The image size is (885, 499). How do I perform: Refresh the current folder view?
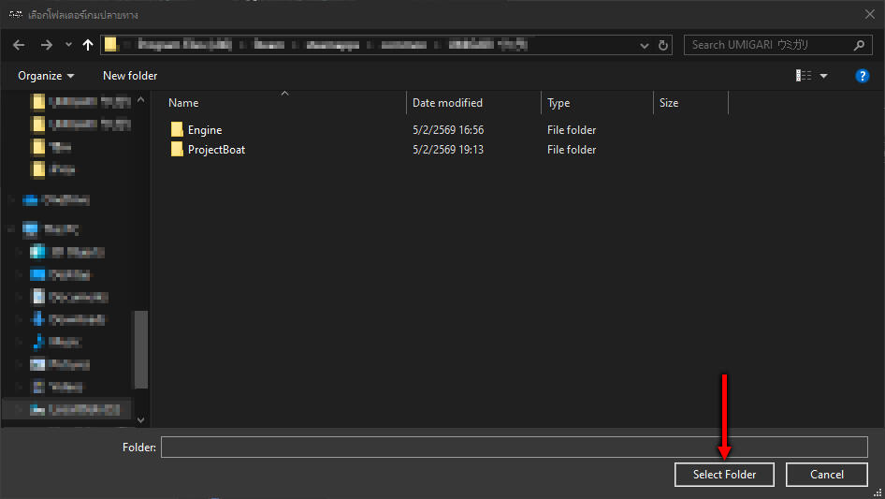coord(664,45)
